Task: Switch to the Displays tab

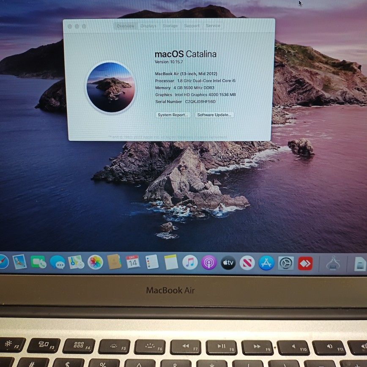Action: [148, 26]
